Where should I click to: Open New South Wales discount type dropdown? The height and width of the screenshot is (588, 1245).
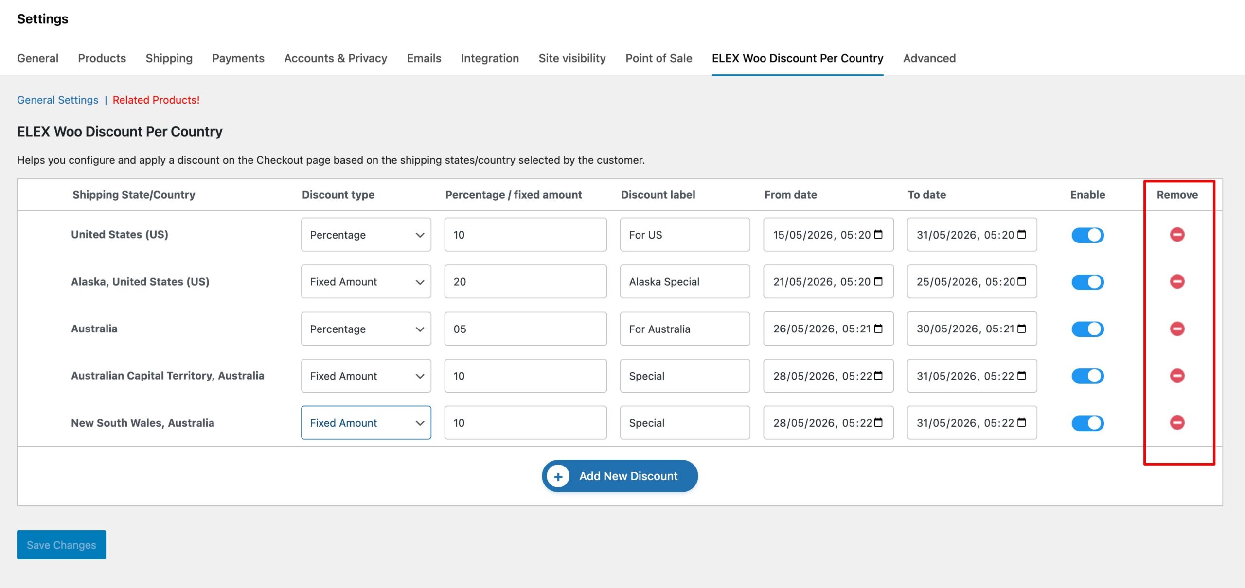[x=366, y=423]
